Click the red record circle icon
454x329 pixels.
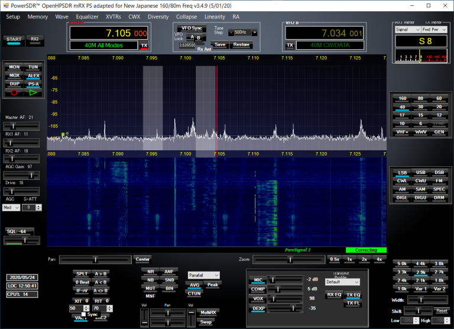pyautogui.click(x=15, y=92)
